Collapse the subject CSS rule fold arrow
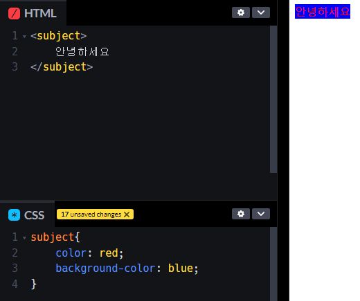 (x=24, y=238)
